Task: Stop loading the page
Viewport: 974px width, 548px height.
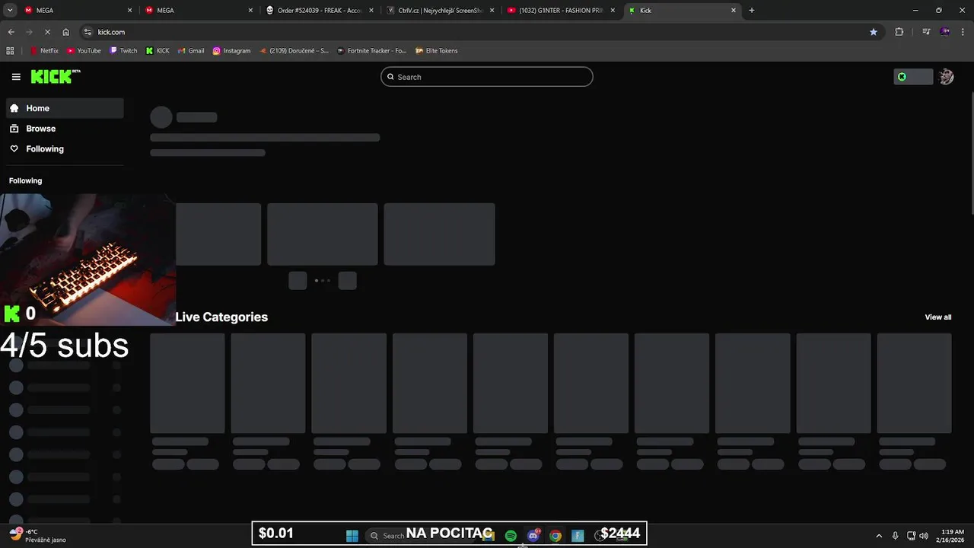Action: [x=47, y=32]
